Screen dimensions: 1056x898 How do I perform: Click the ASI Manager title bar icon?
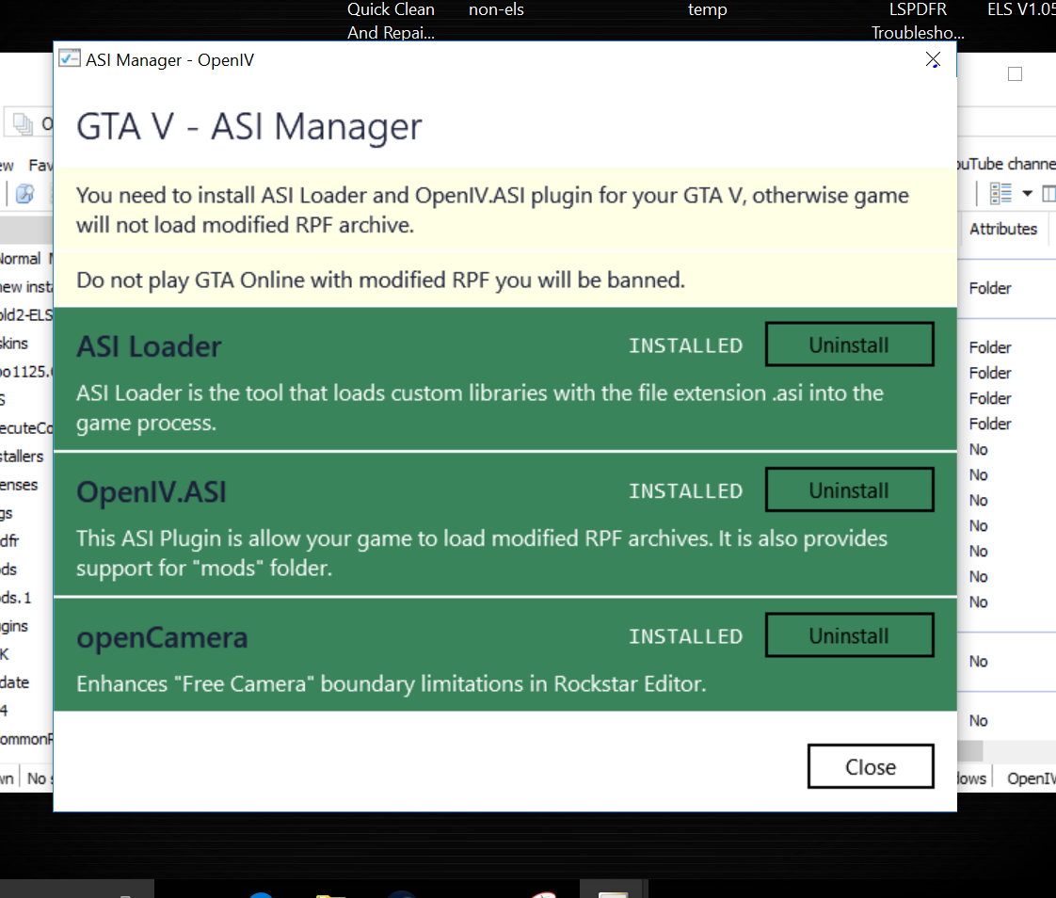point(70,59)
